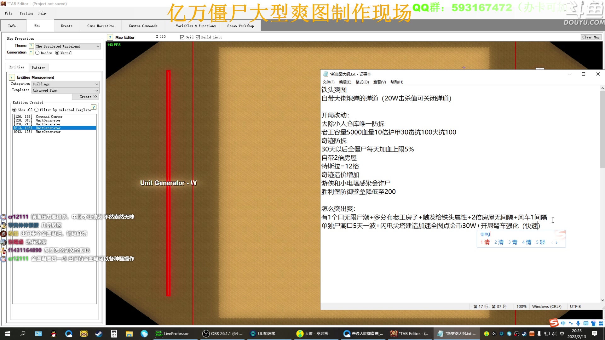The width and height of the screenshot is (605, 340).
Task: Disable the Build Limit checkbox
Action: (x=198, y=37)
